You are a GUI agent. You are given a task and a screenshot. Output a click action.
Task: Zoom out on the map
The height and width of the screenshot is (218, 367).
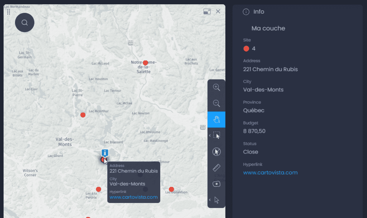click(x=216, y=103)
